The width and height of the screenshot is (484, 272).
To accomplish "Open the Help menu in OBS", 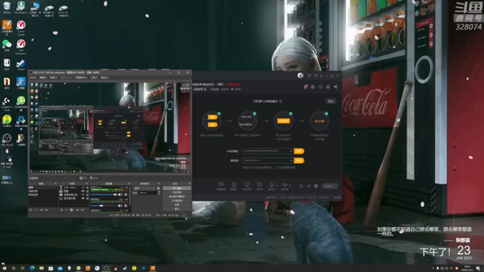I will tap(105, 78).
